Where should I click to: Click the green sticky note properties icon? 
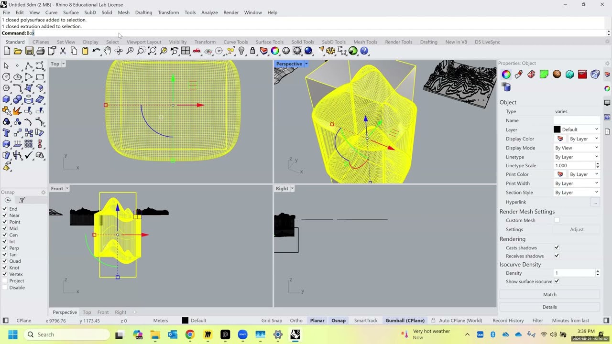tap(544, 74)
